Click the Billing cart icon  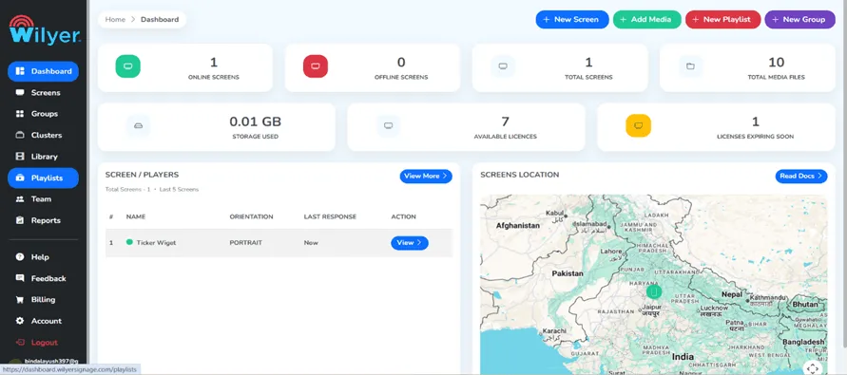coord(20,299)
